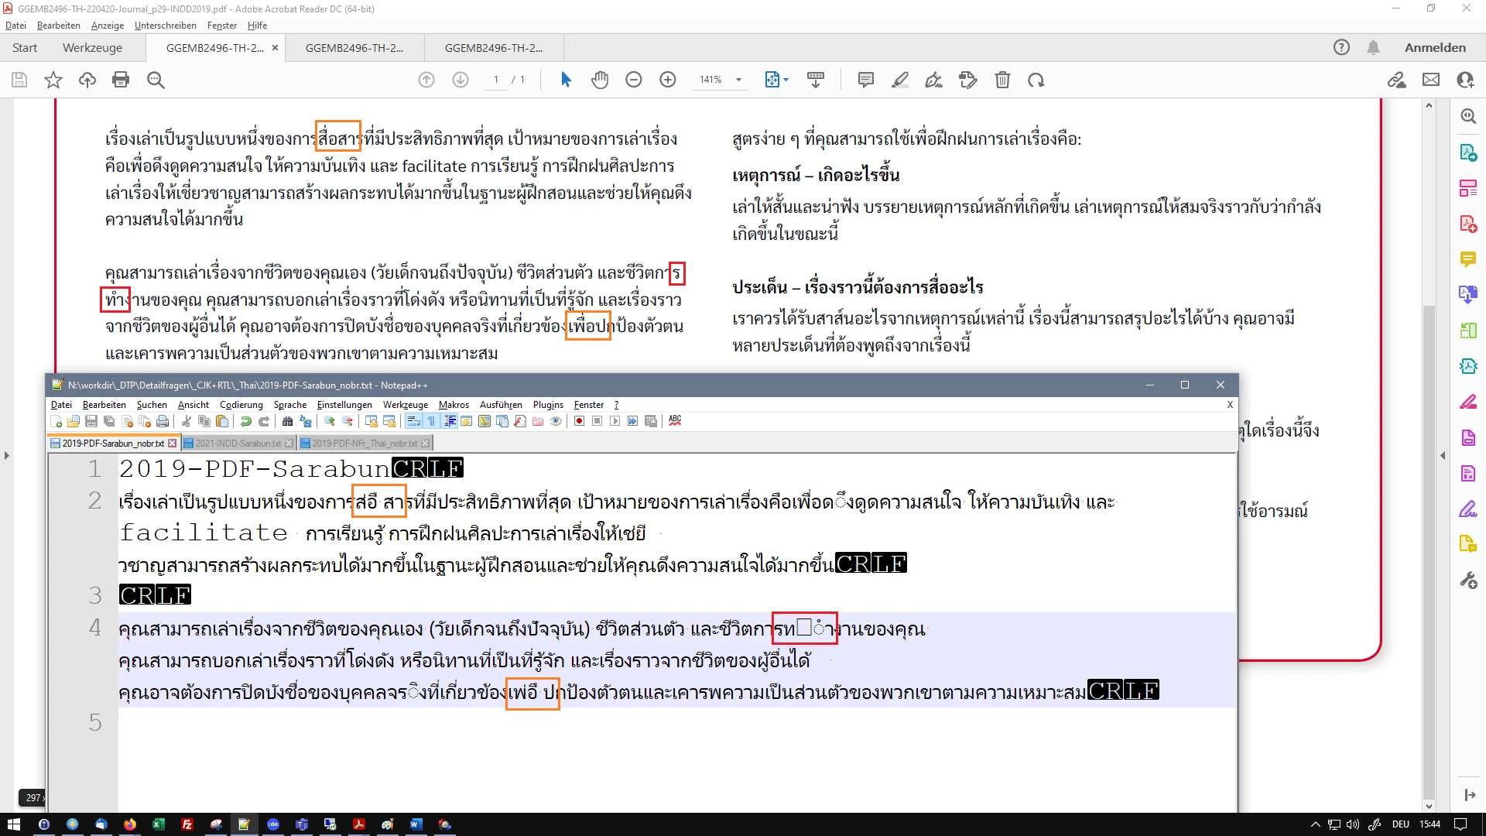This screenshot has height=836, width=1486.
Task: Click spell check ABC icon
Action: coord(675,420)
